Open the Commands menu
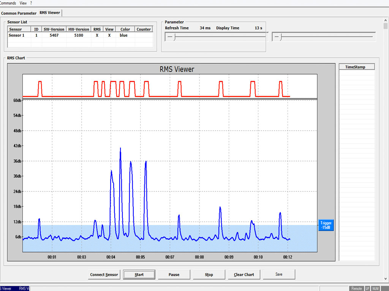 (x=8, y=3)
